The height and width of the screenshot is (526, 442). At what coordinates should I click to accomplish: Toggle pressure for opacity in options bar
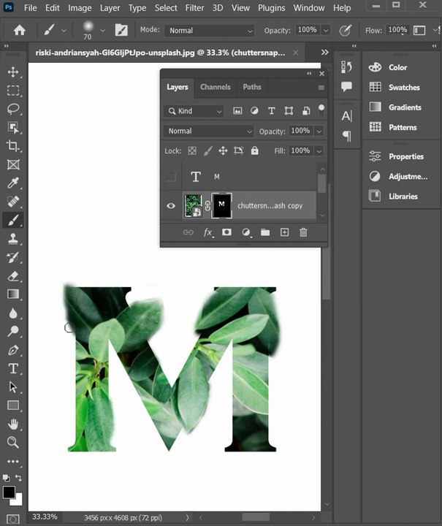click(x=345, y=30)
